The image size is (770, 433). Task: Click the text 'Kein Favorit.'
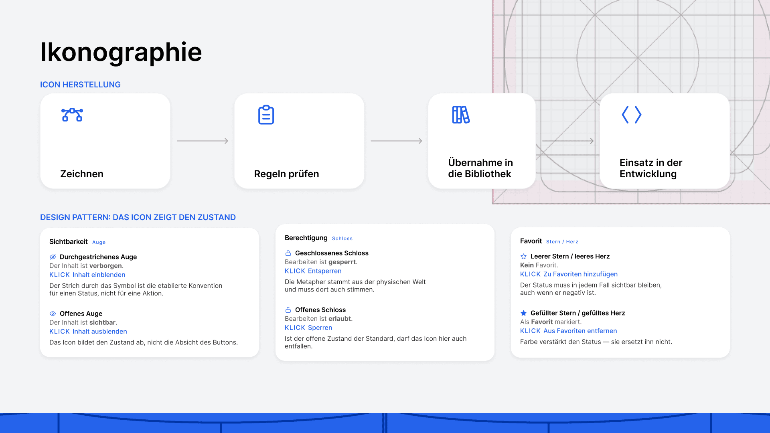(539, 265)
